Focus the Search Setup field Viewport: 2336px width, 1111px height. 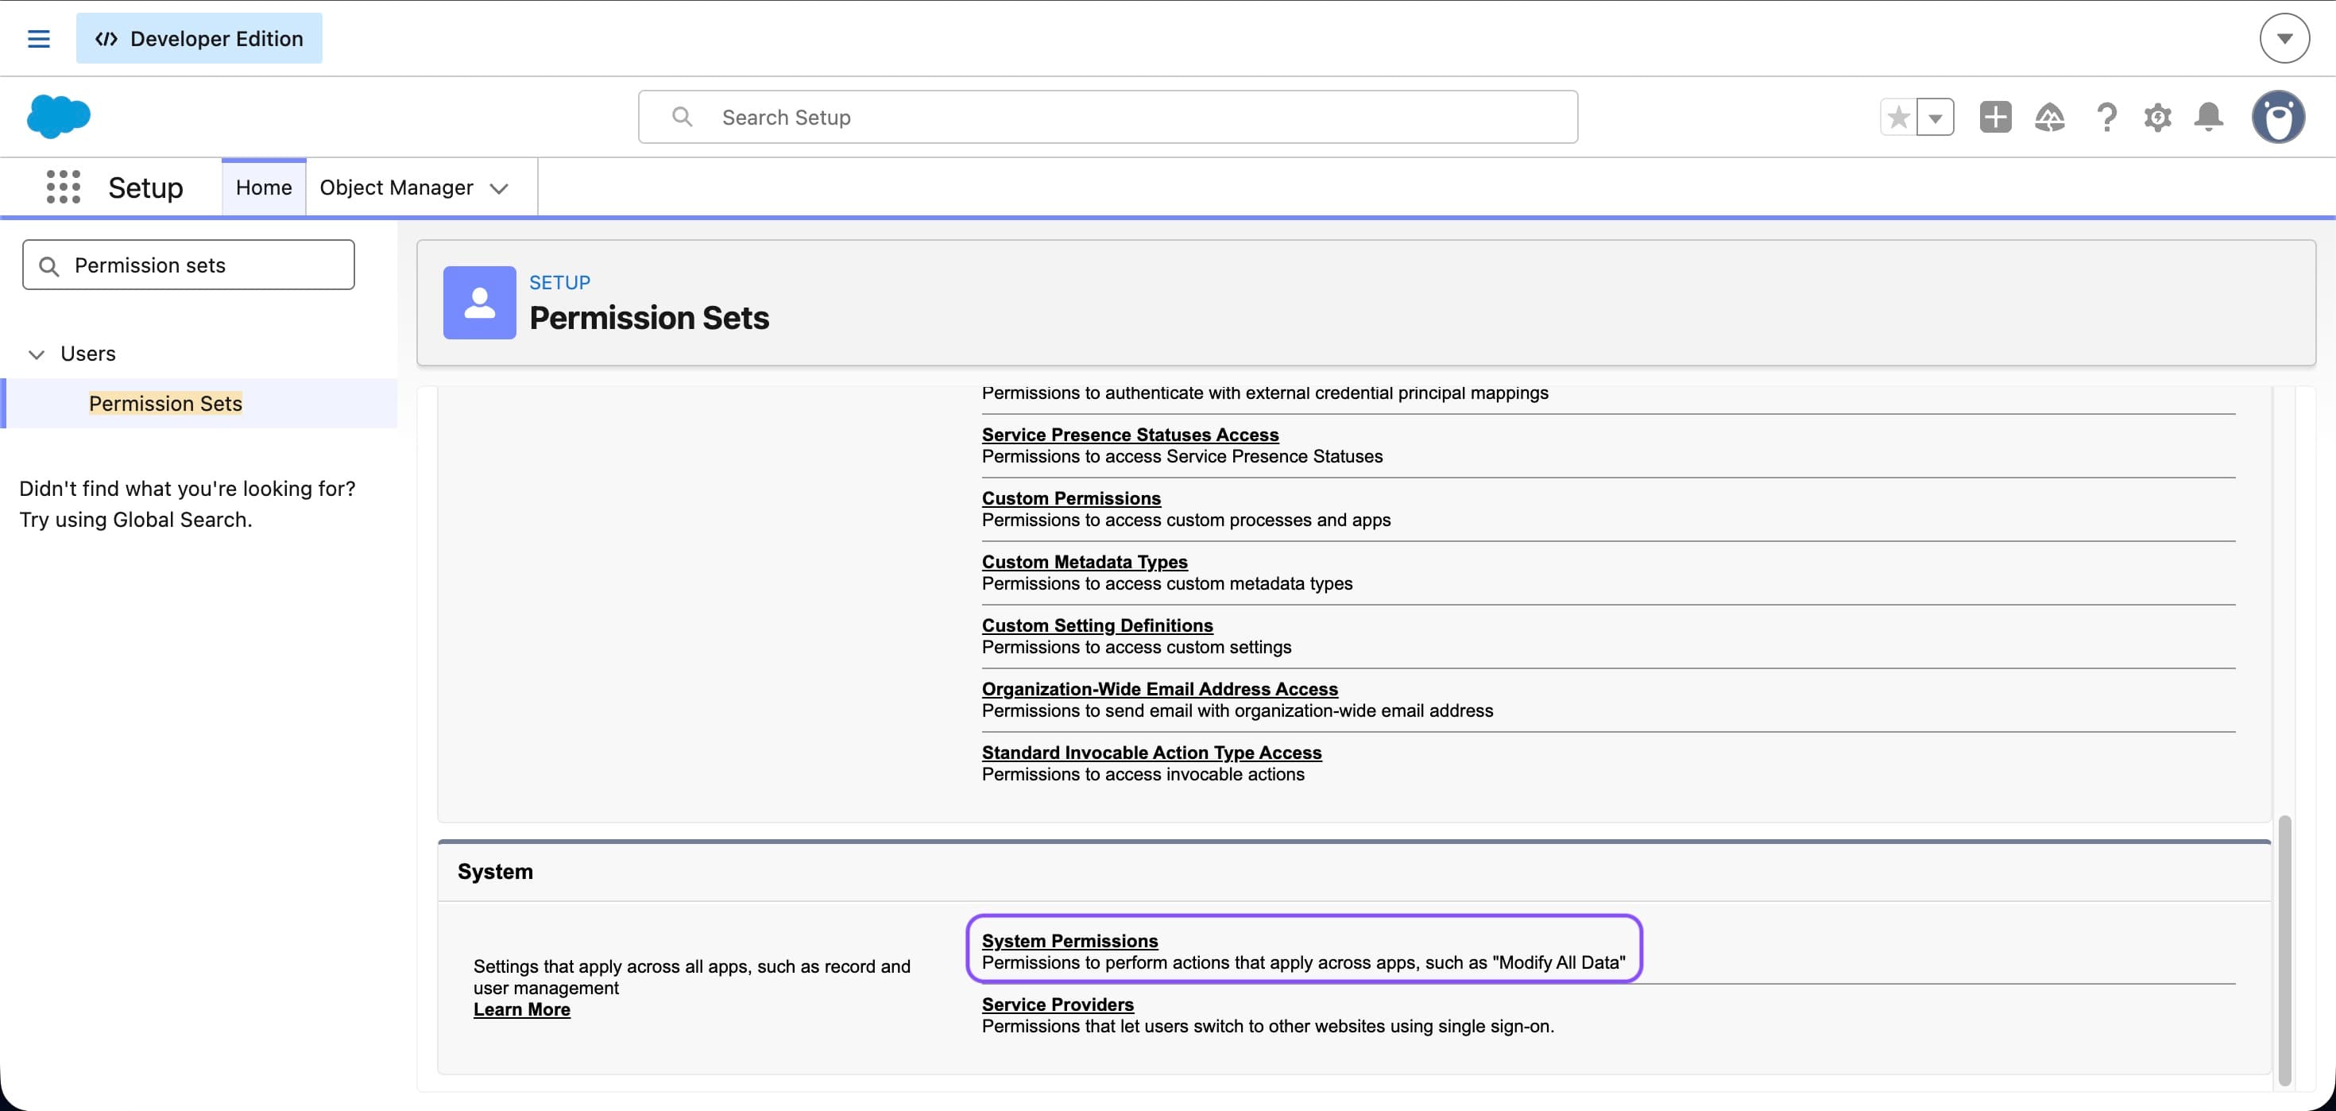click(x=1108, y=117)
